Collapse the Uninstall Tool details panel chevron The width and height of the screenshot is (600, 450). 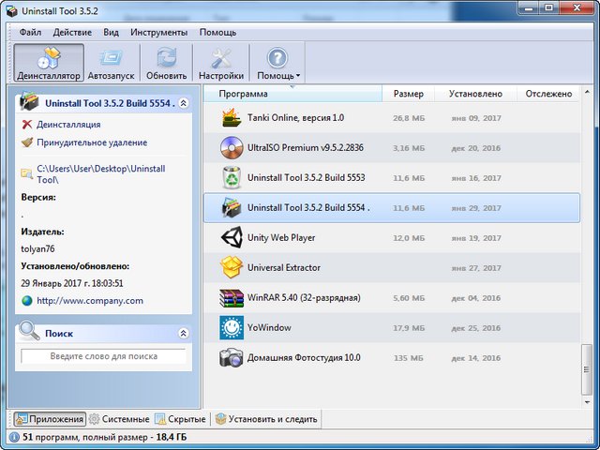[x=184, y=103]
